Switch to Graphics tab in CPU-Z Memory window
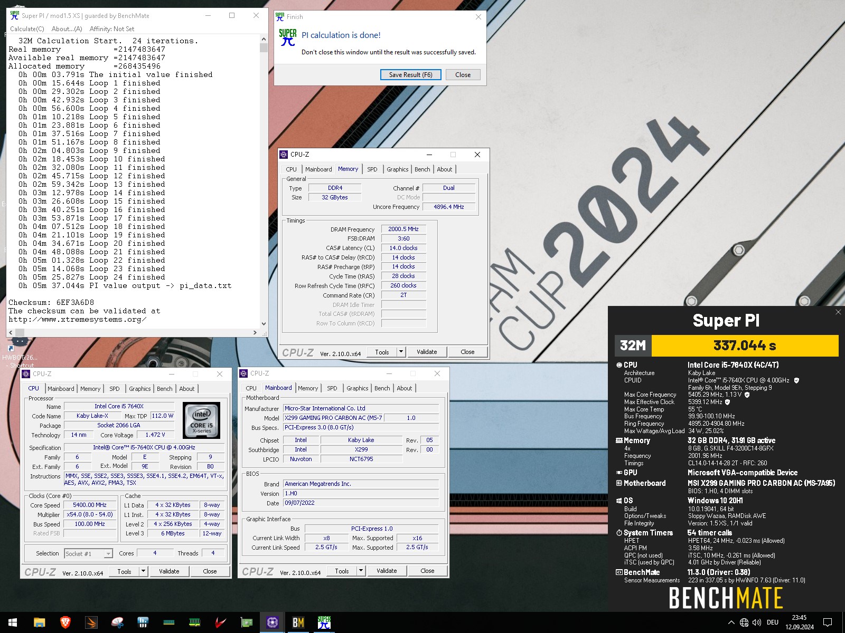This screenshot has height=633, width=845. point(397,169)
